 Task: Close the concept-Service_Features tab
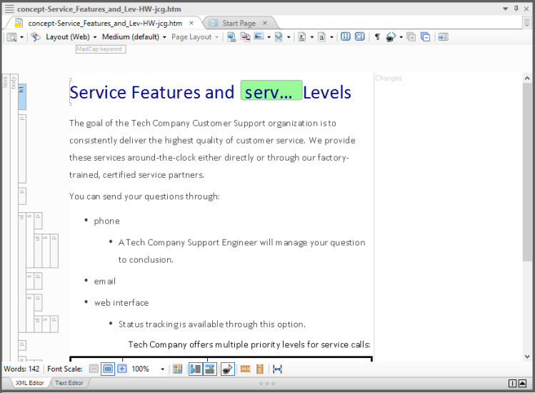point(191,23)
